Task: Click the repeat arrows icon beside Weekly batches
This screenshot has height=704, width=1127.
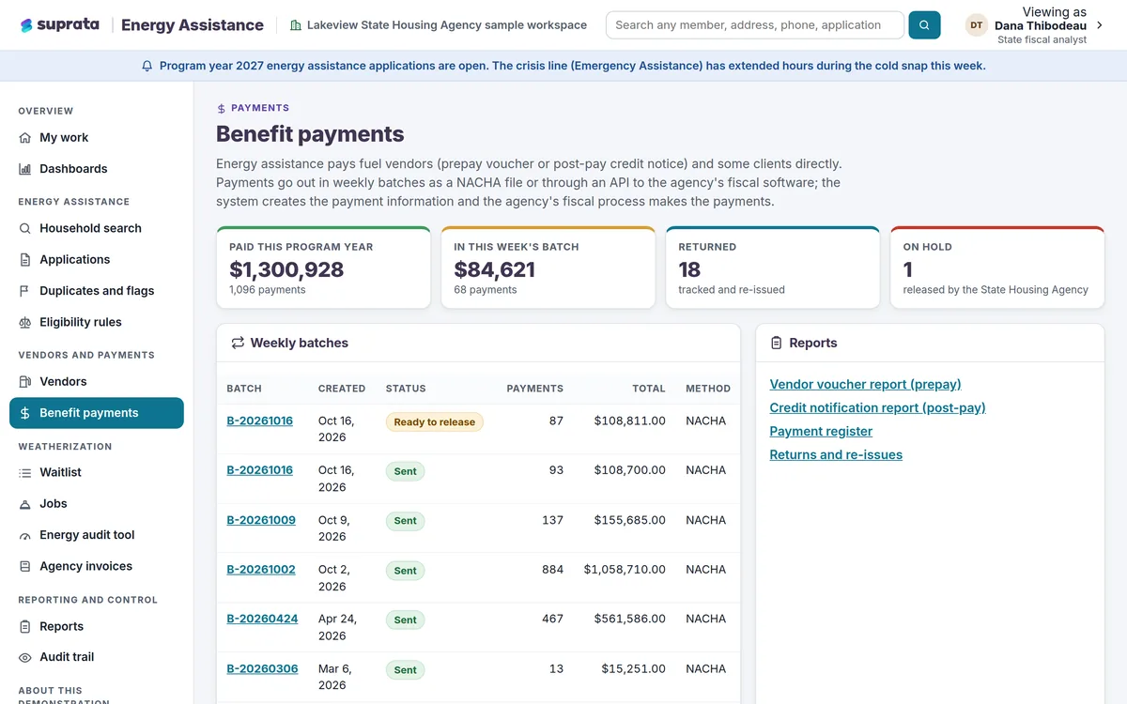Action: (238, 343)
